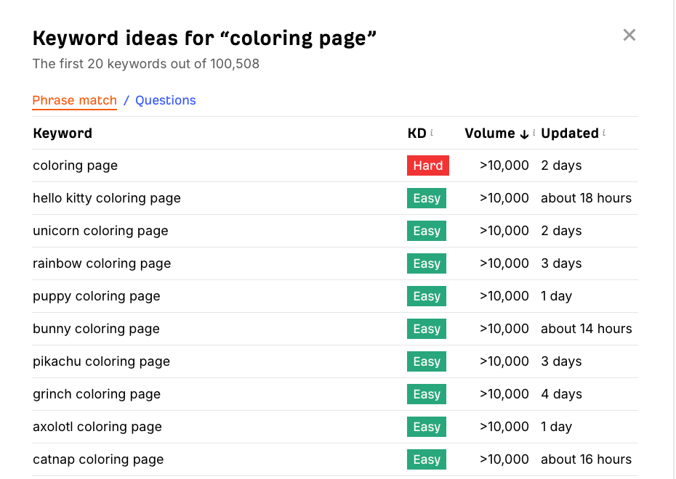This screenshot has width=676, height=479.
Task: Click "grinch coloring page" in the list
Action: pyautogui.click(x=96, y=393)
